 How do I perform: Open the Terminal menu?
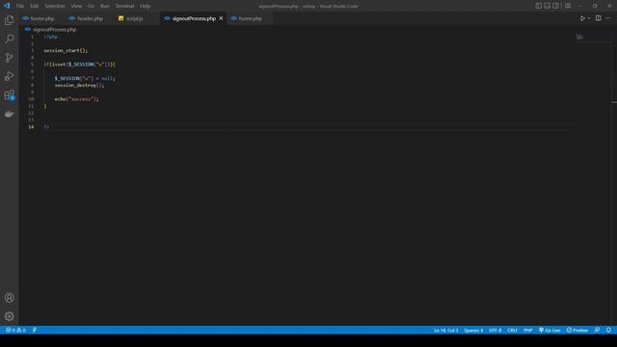(x=124, y=6)
